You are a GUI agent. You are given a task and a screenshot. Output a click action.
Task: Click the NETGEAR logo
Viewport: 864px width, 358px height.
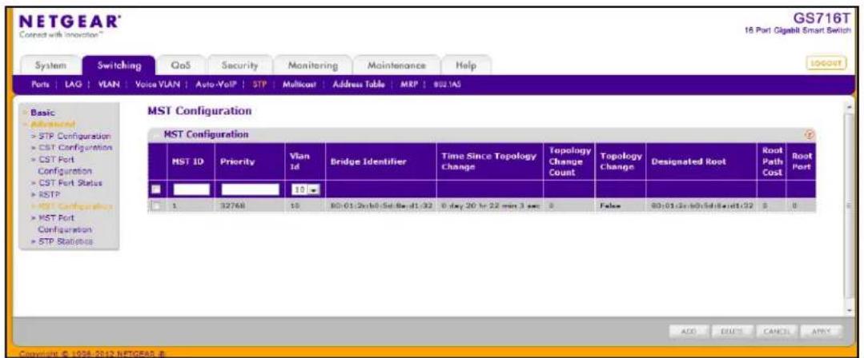[70, 27]
